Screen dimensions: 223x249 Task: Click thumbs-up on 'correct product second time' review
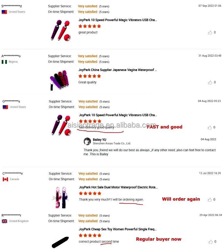211,242
